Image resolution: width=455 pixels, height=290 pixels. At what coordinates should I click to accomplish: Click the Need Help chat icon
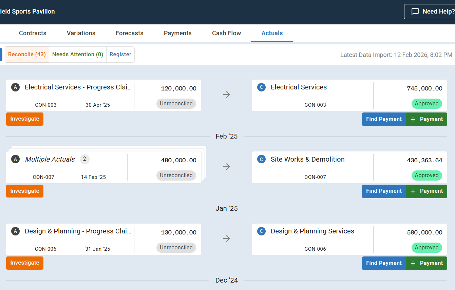[415, 12]
